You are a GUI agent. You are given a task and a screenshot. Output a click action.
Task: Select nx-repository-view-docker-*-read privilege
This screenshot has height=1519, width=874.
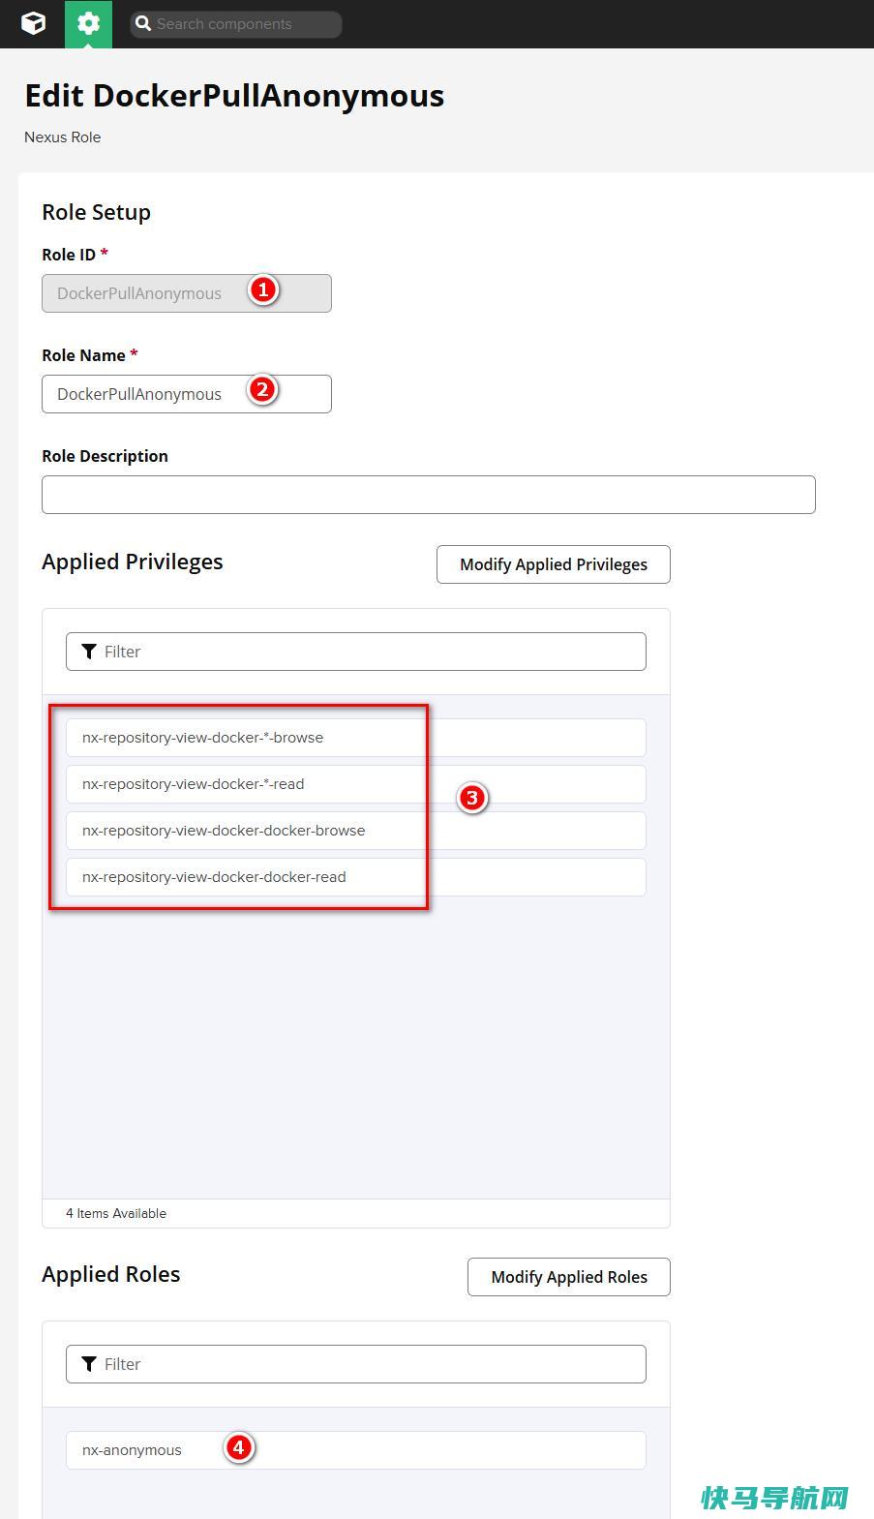(356, 784)
